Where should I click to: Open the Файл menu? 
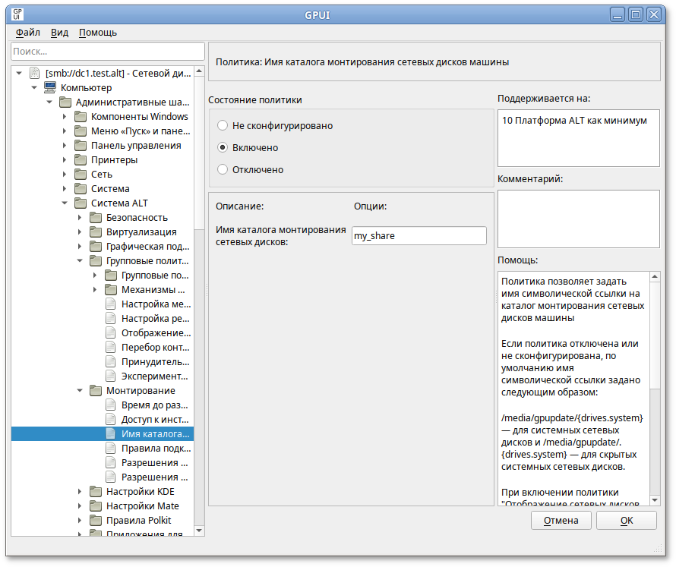[28, 33]
